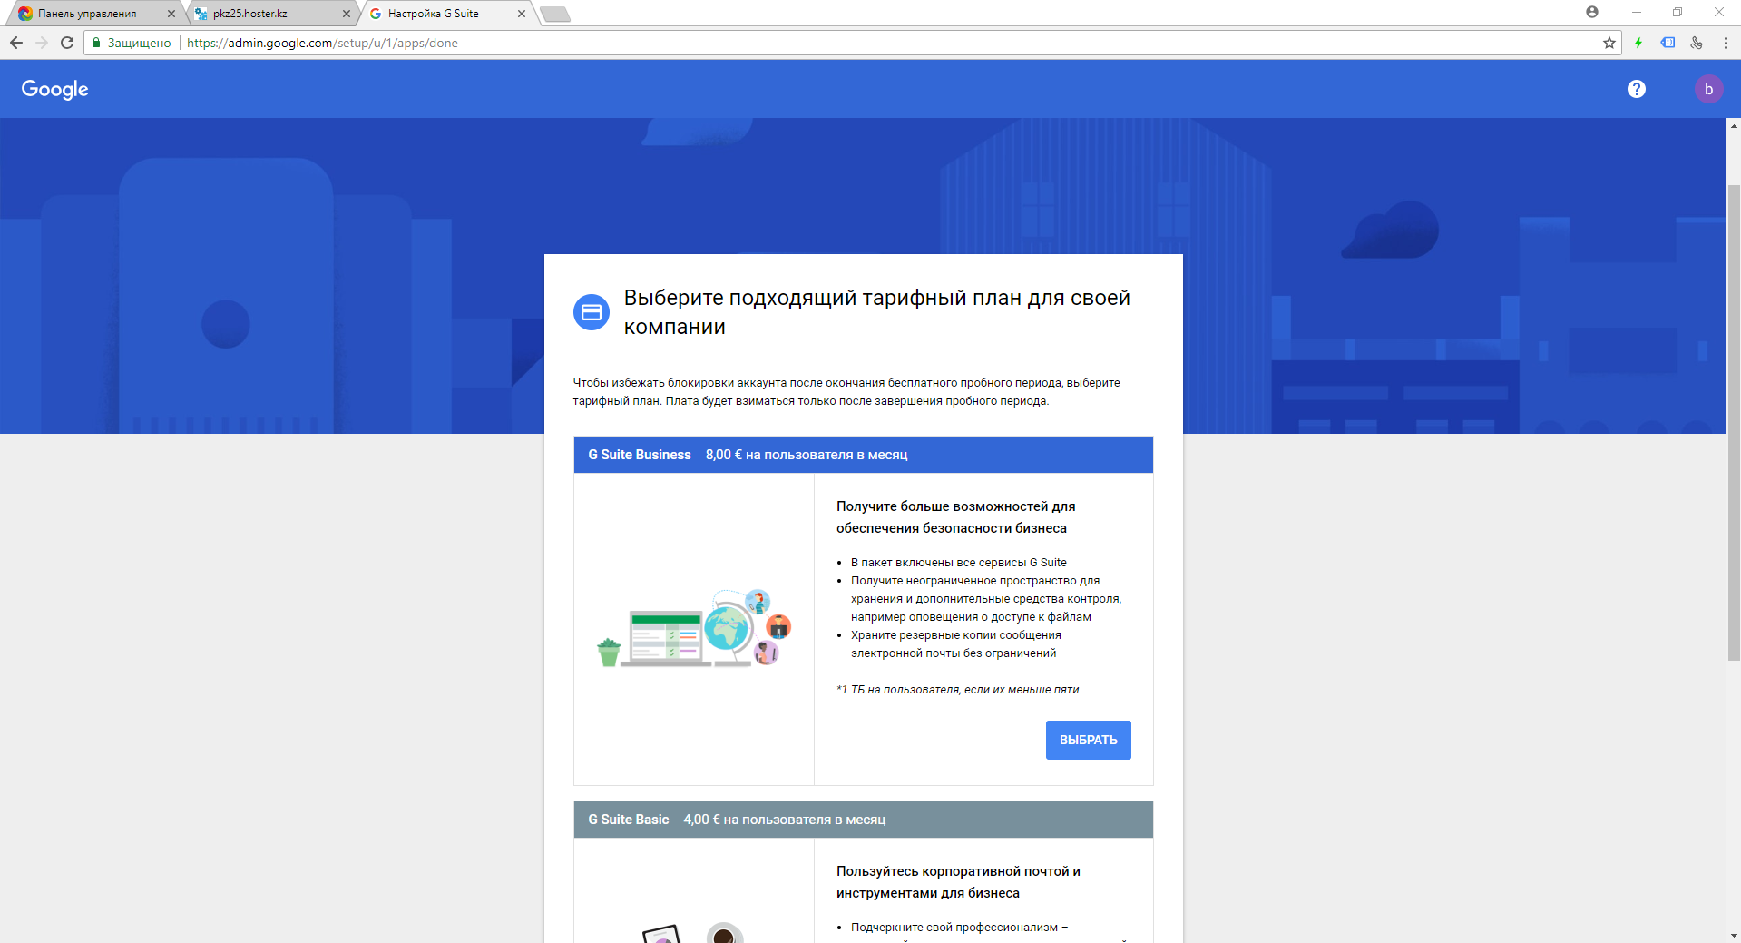Screen dimensions: 1741x943
Task: Click the browser back arrow
Action: pos(15,43)
